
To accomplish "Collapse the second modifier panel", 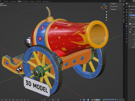I will tap(130, 29).
